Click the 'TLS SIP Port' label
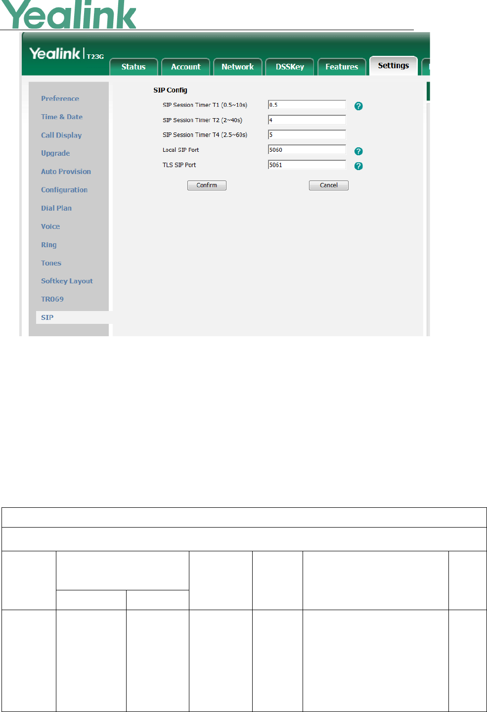 click(x=179, y=165)
